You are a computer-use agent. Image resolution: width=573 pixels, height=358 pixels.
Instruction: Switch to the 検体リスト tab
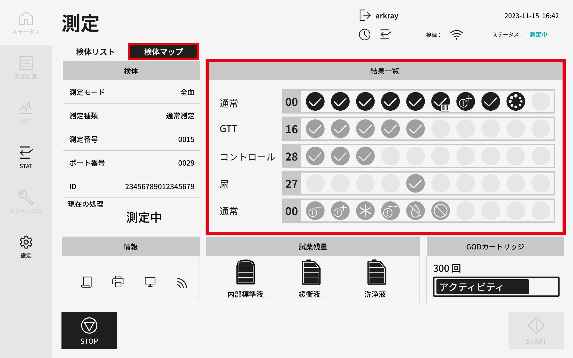[x=95, y=52]
